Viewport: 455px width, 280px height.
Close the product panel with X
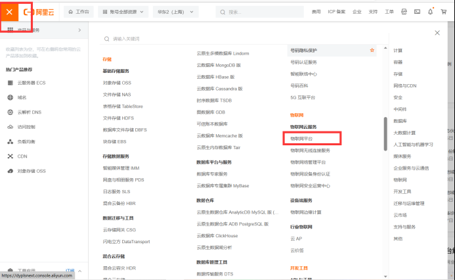437,33
